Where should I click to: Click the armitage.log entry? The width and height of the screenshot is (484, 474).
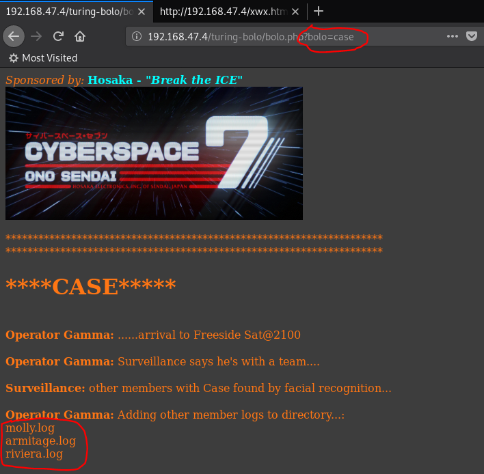tap(40, 441)
